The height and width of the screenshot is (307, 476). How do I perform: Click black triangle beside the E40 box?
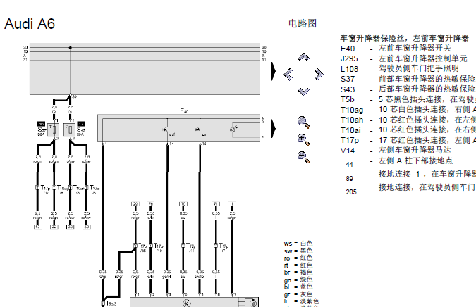(273, 128)
